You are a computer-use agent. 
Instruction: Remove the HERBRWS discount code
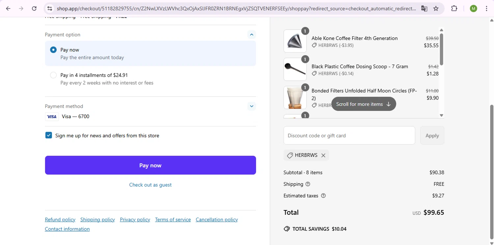tap(323, 155)
